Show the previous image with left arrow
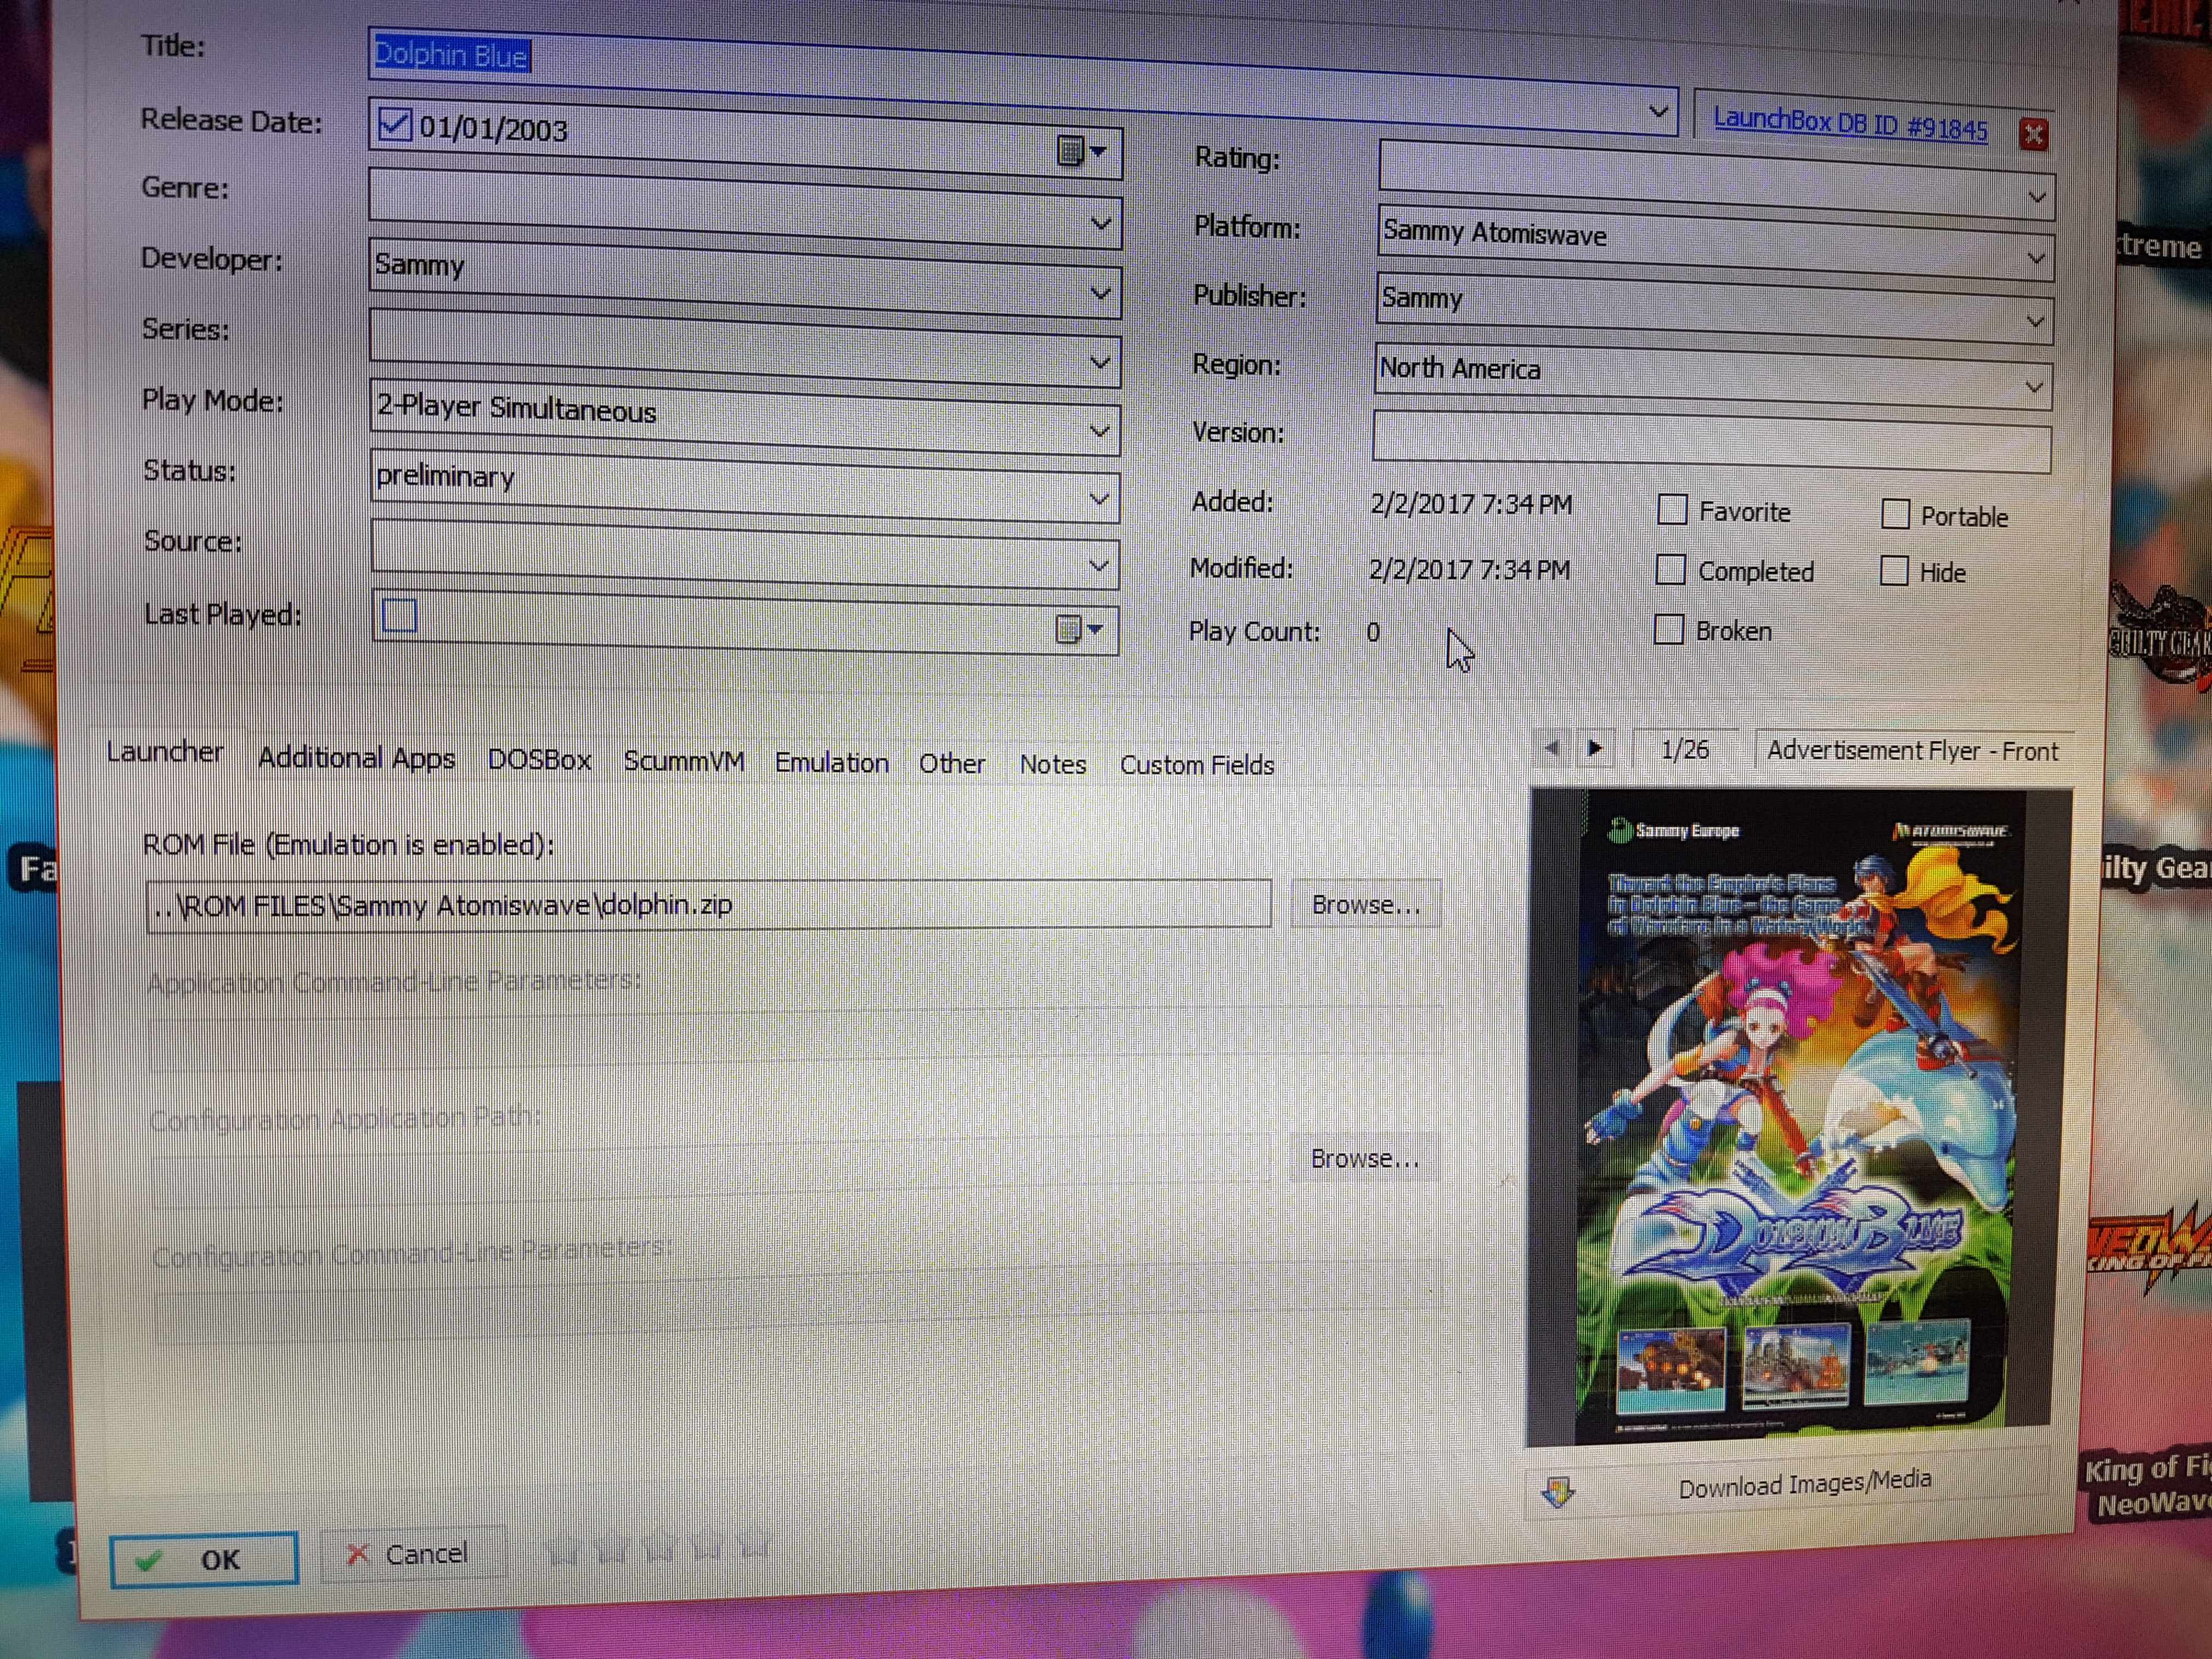The image size is (2212, 1659). [x=1551, y=747]
